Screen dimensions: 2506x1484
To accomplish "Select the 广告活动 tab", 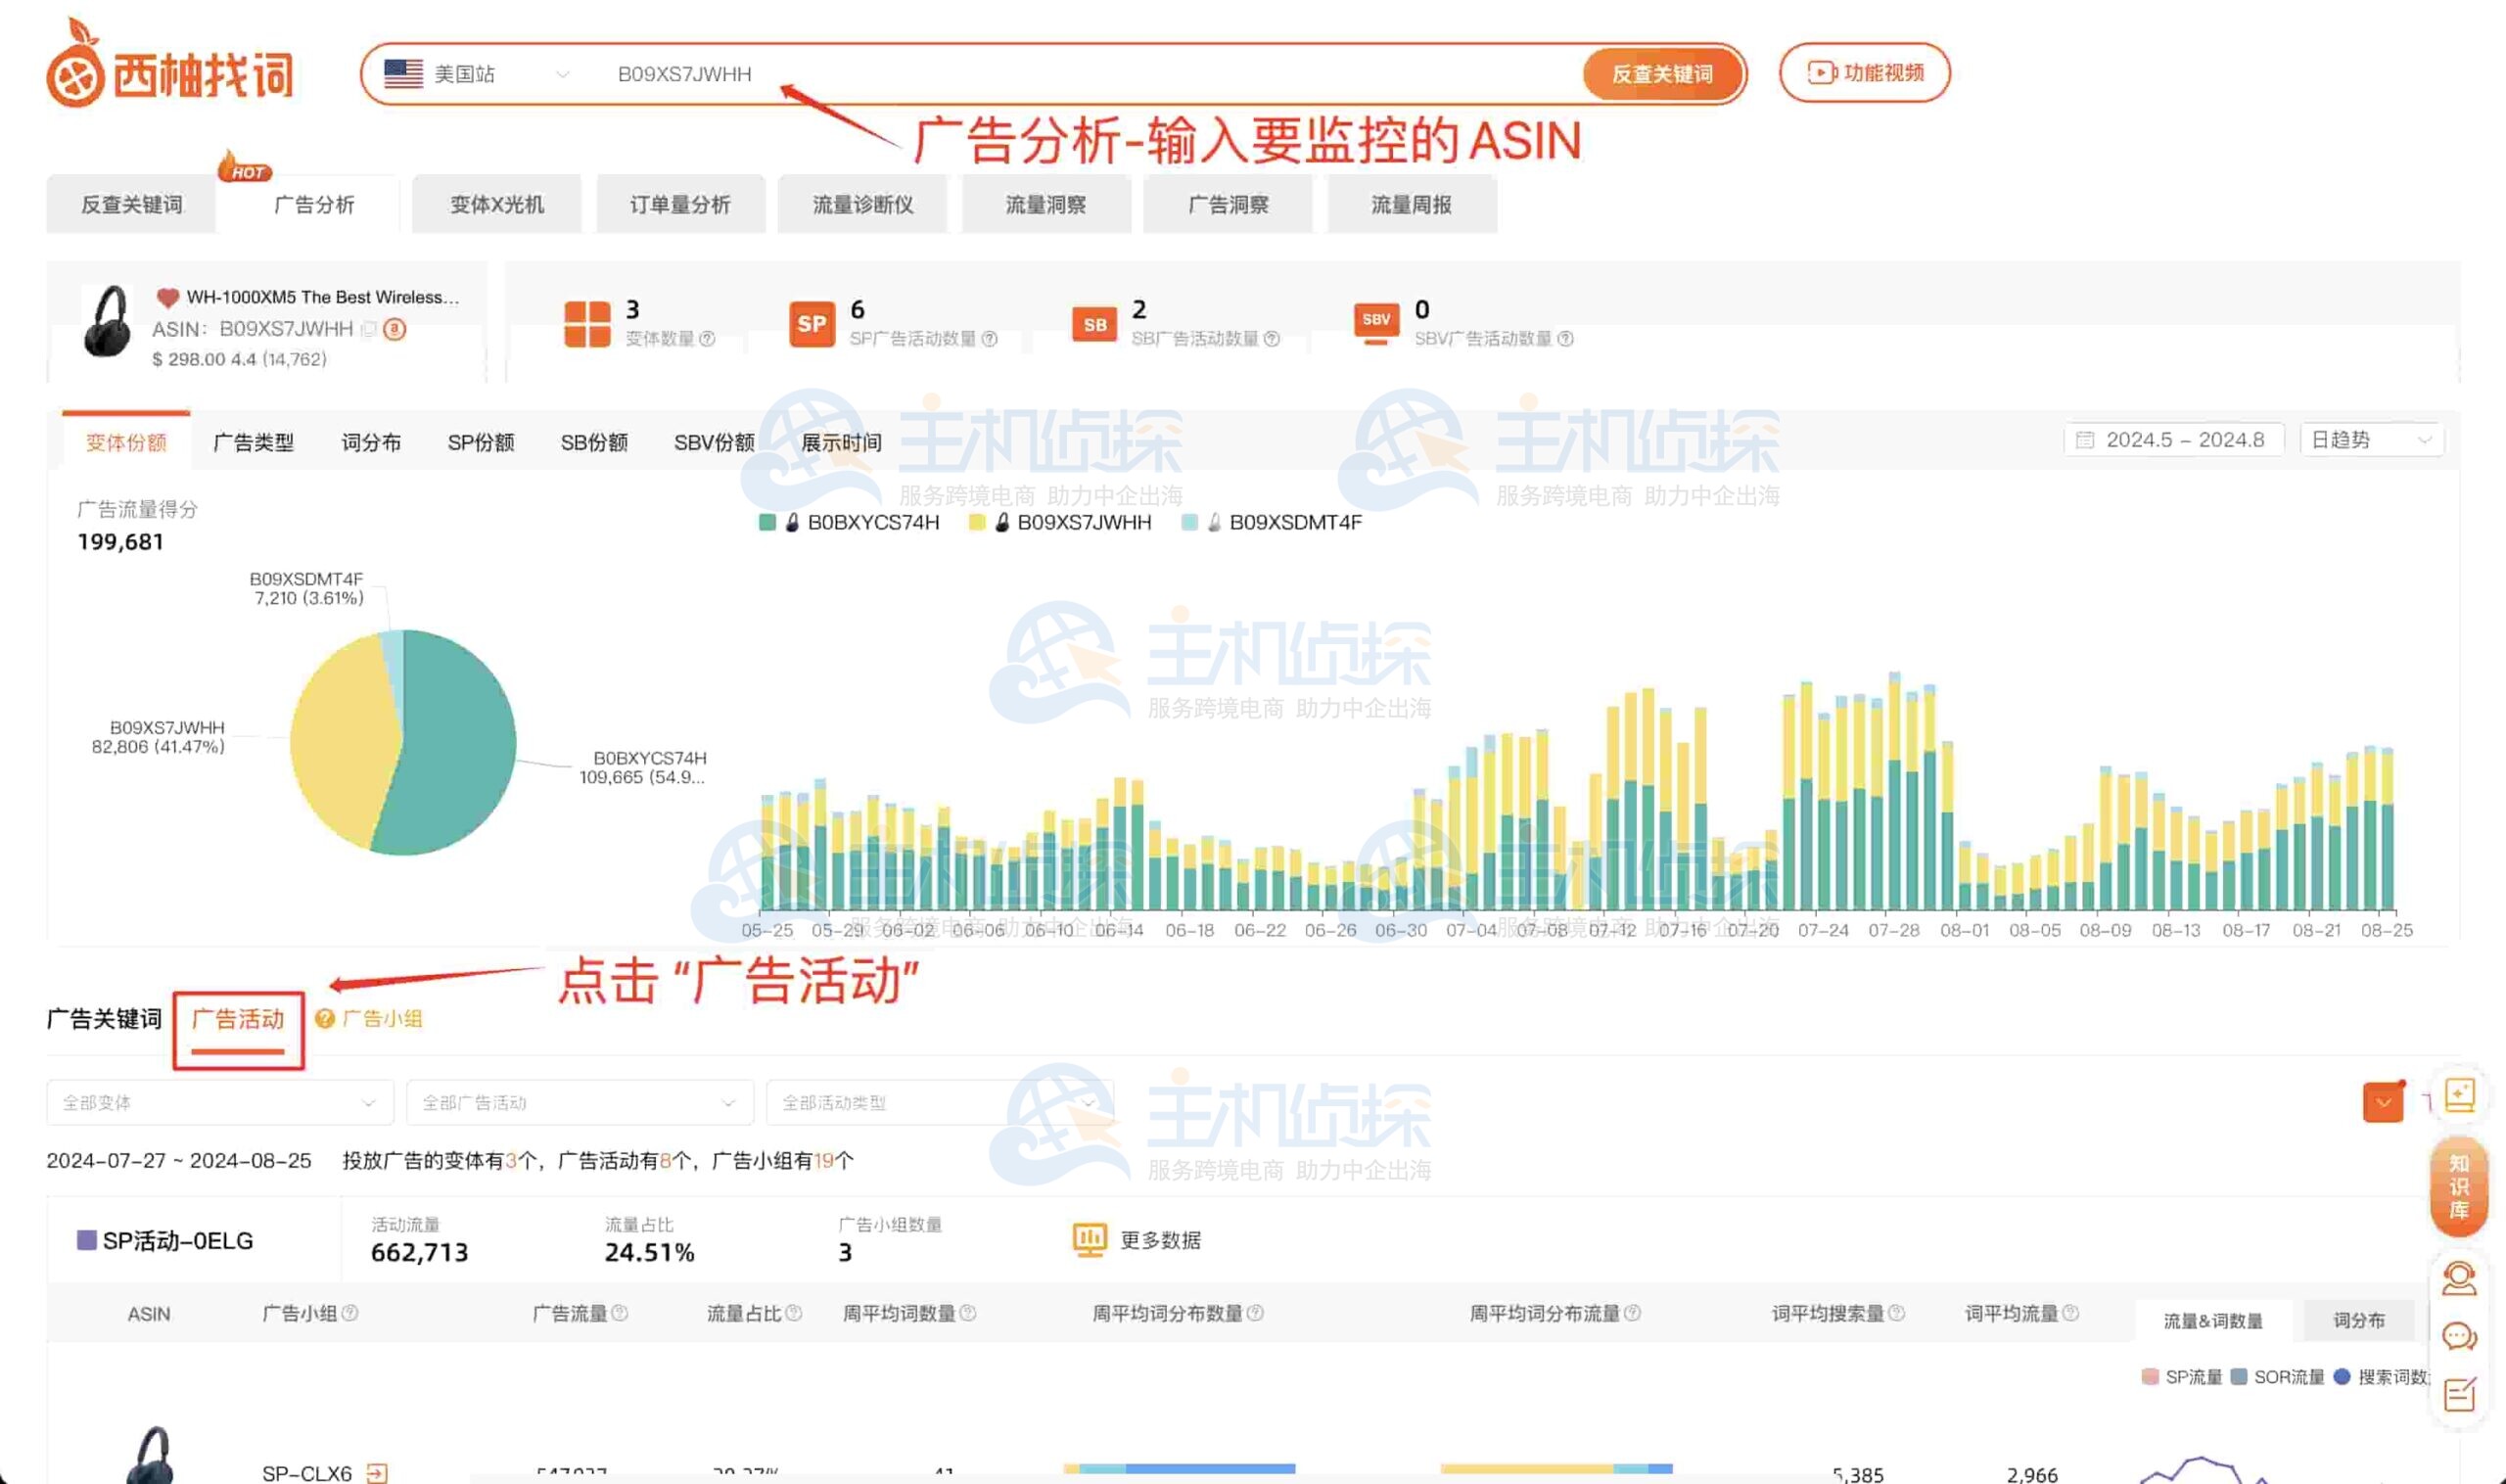I will tap(238, 1020).
